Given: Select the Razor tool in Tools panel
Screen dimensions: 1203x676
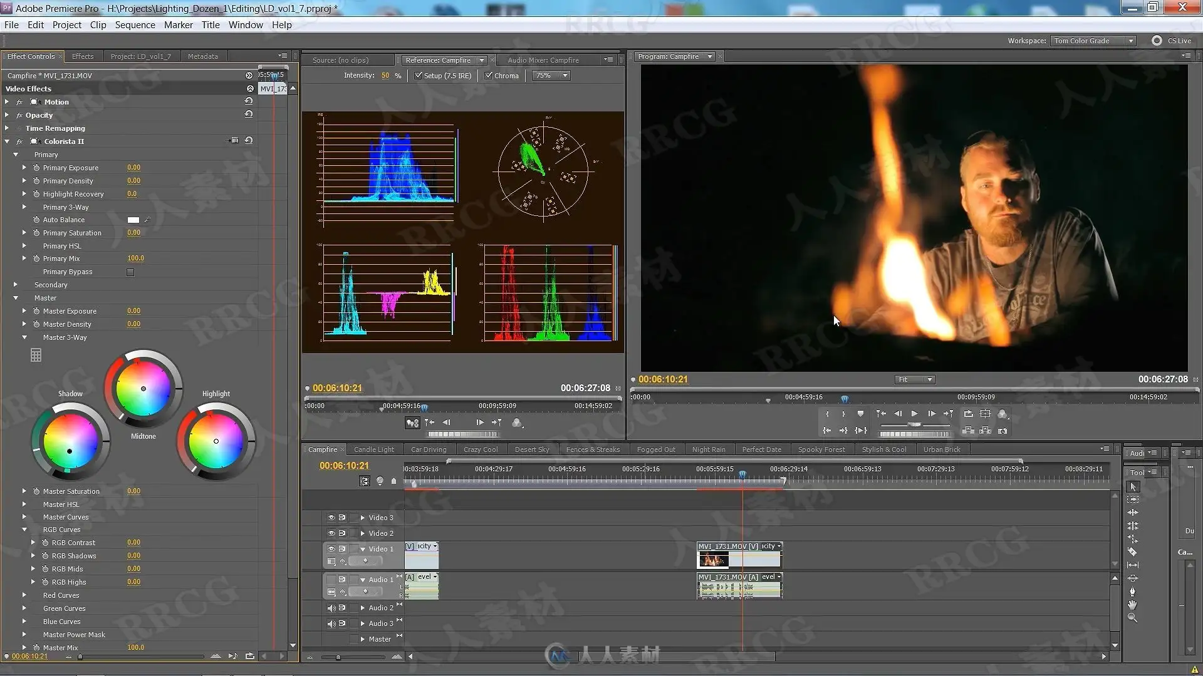Looking at the screenshot, I should (1133, 552).
